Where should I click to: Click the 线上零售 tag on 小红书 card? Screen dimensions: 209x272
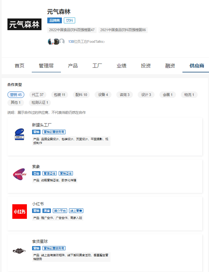76,211
